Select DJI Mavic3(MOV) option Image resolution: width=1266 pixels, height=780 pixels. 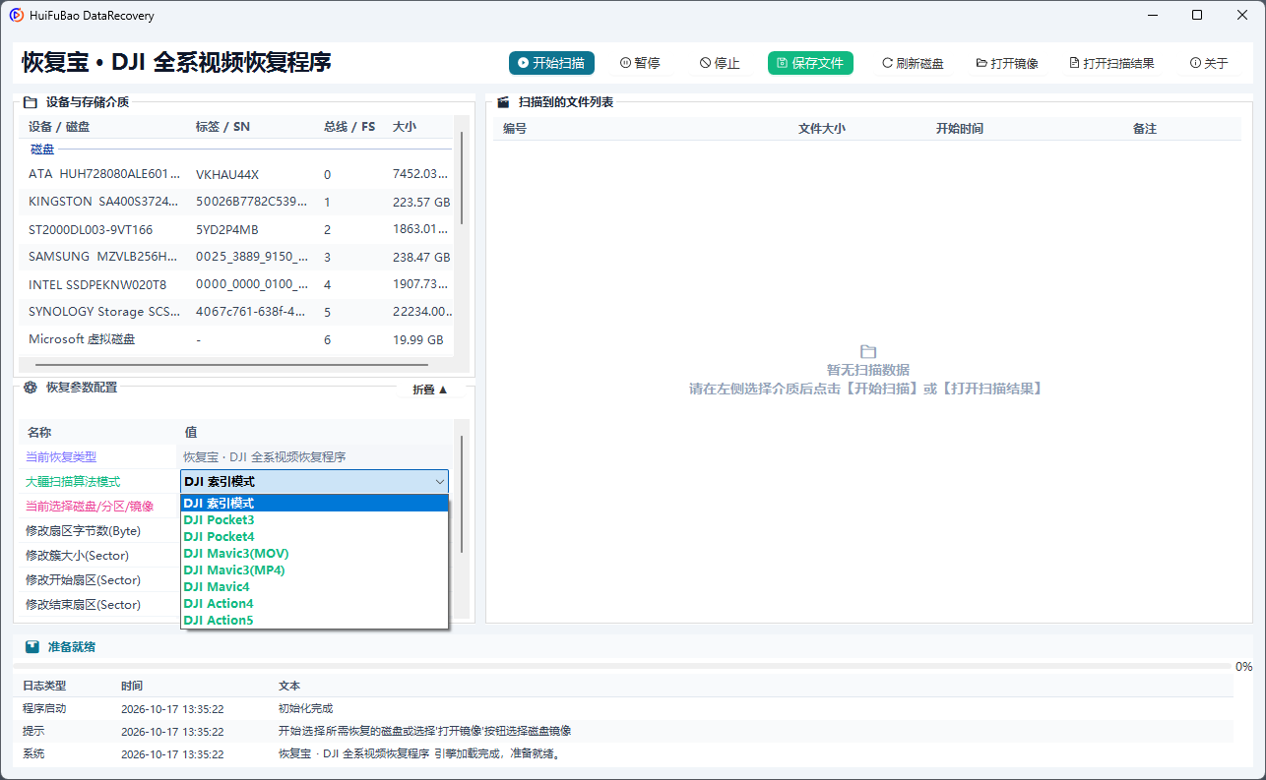(315, 554)
